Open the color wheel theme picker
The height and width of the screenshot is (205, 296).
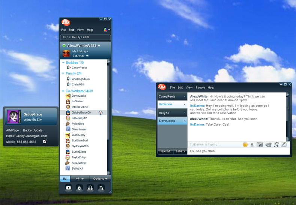click(106, 30)
